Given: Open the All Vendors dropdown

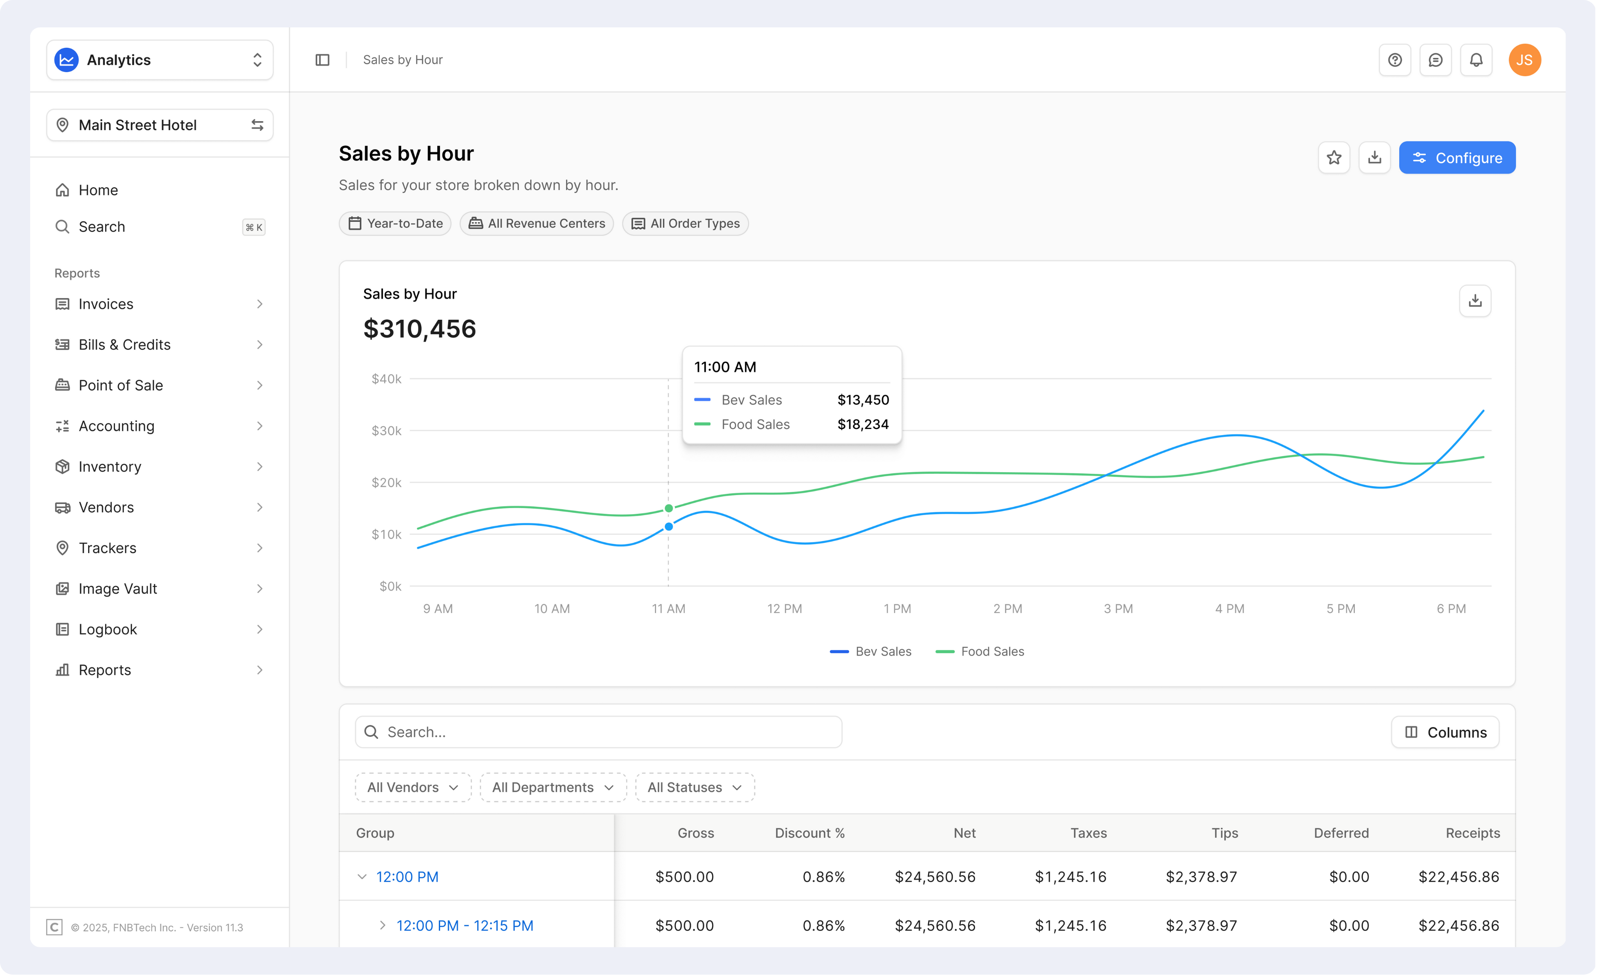Looking at the screenshot, I should pos(413,788).
